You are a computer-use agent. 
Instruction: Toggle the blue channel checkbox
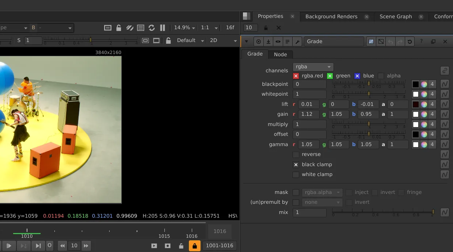coord(357,76)
